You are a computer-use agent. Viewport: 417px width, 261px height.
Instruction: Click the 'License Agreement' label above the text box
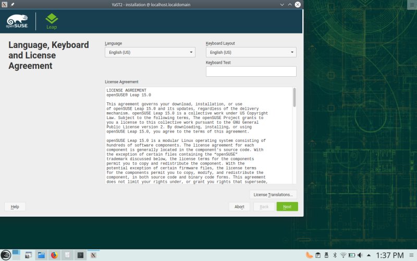[x=121, y=82]
